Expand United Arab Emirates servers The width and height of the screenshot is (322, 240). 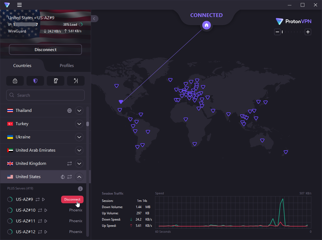79,150
